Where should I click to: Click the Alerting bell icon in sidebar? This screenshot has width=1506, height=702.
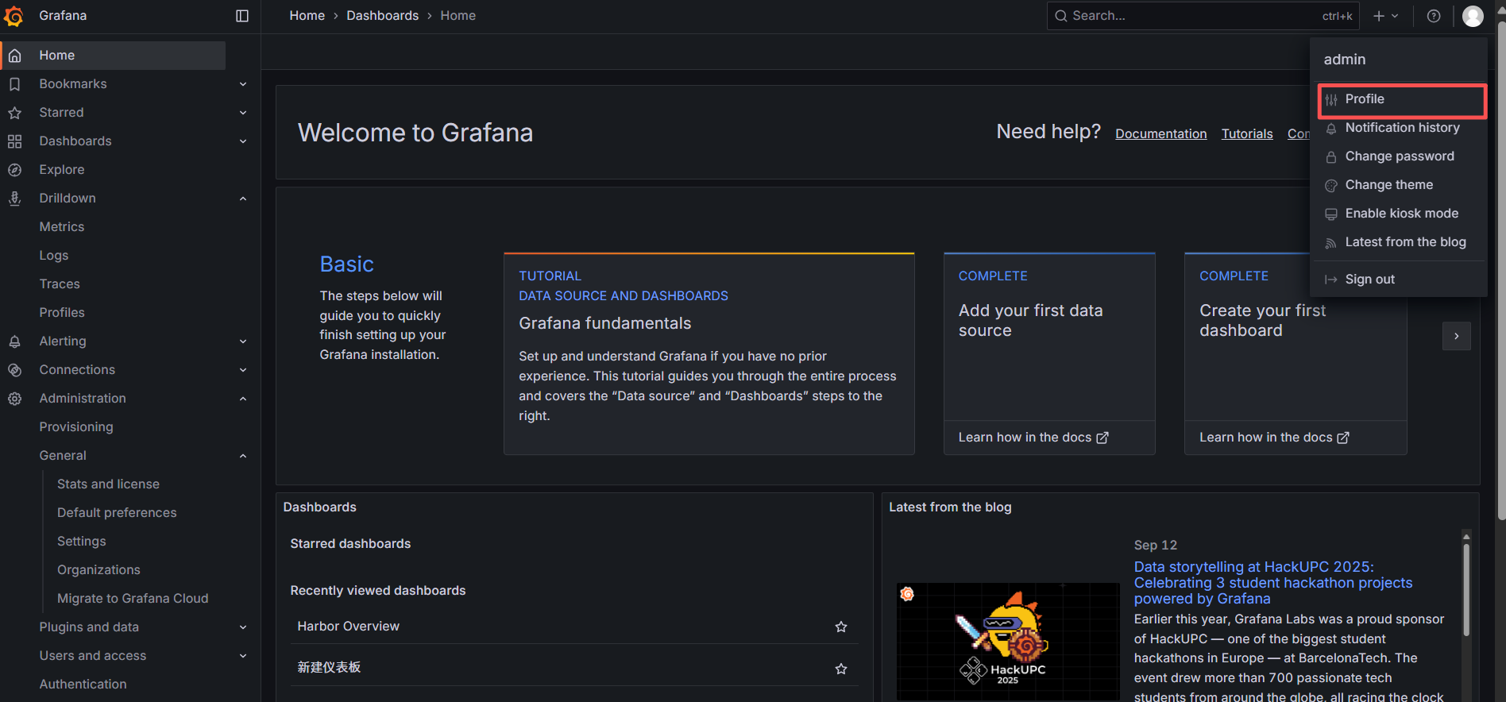[x=14, y=341]
